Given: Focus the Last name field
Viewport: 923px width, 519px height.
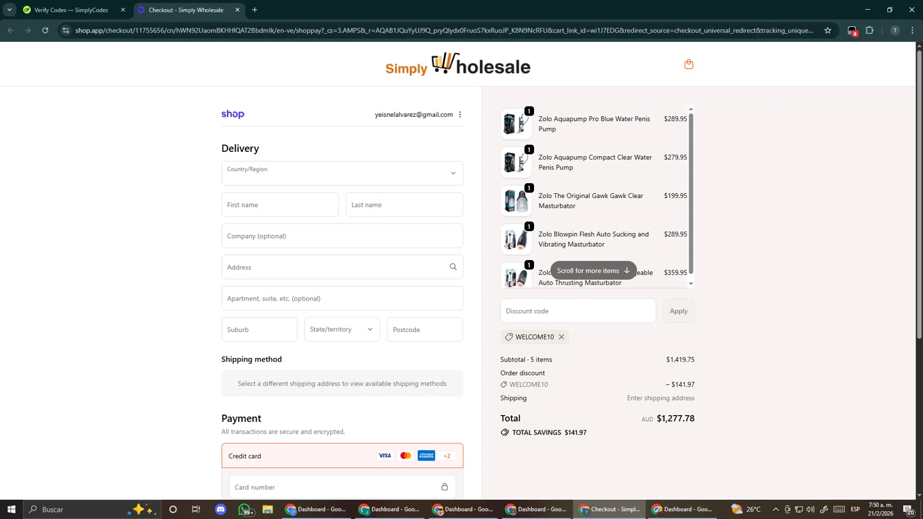Looking at the screenshot, I should click(x=404, y=205).
